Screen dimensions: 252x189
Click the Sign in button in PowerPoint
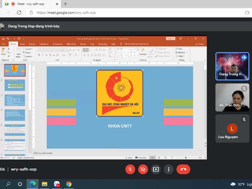pos(170,38)
